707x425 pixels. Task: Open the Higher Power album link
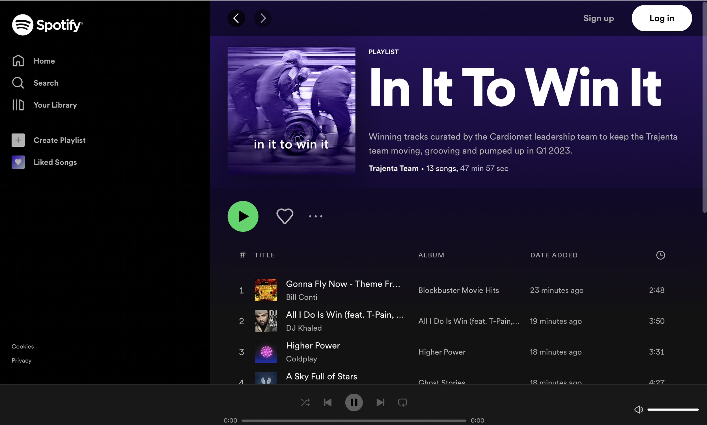pyautogui.click(x=442, y=352)
